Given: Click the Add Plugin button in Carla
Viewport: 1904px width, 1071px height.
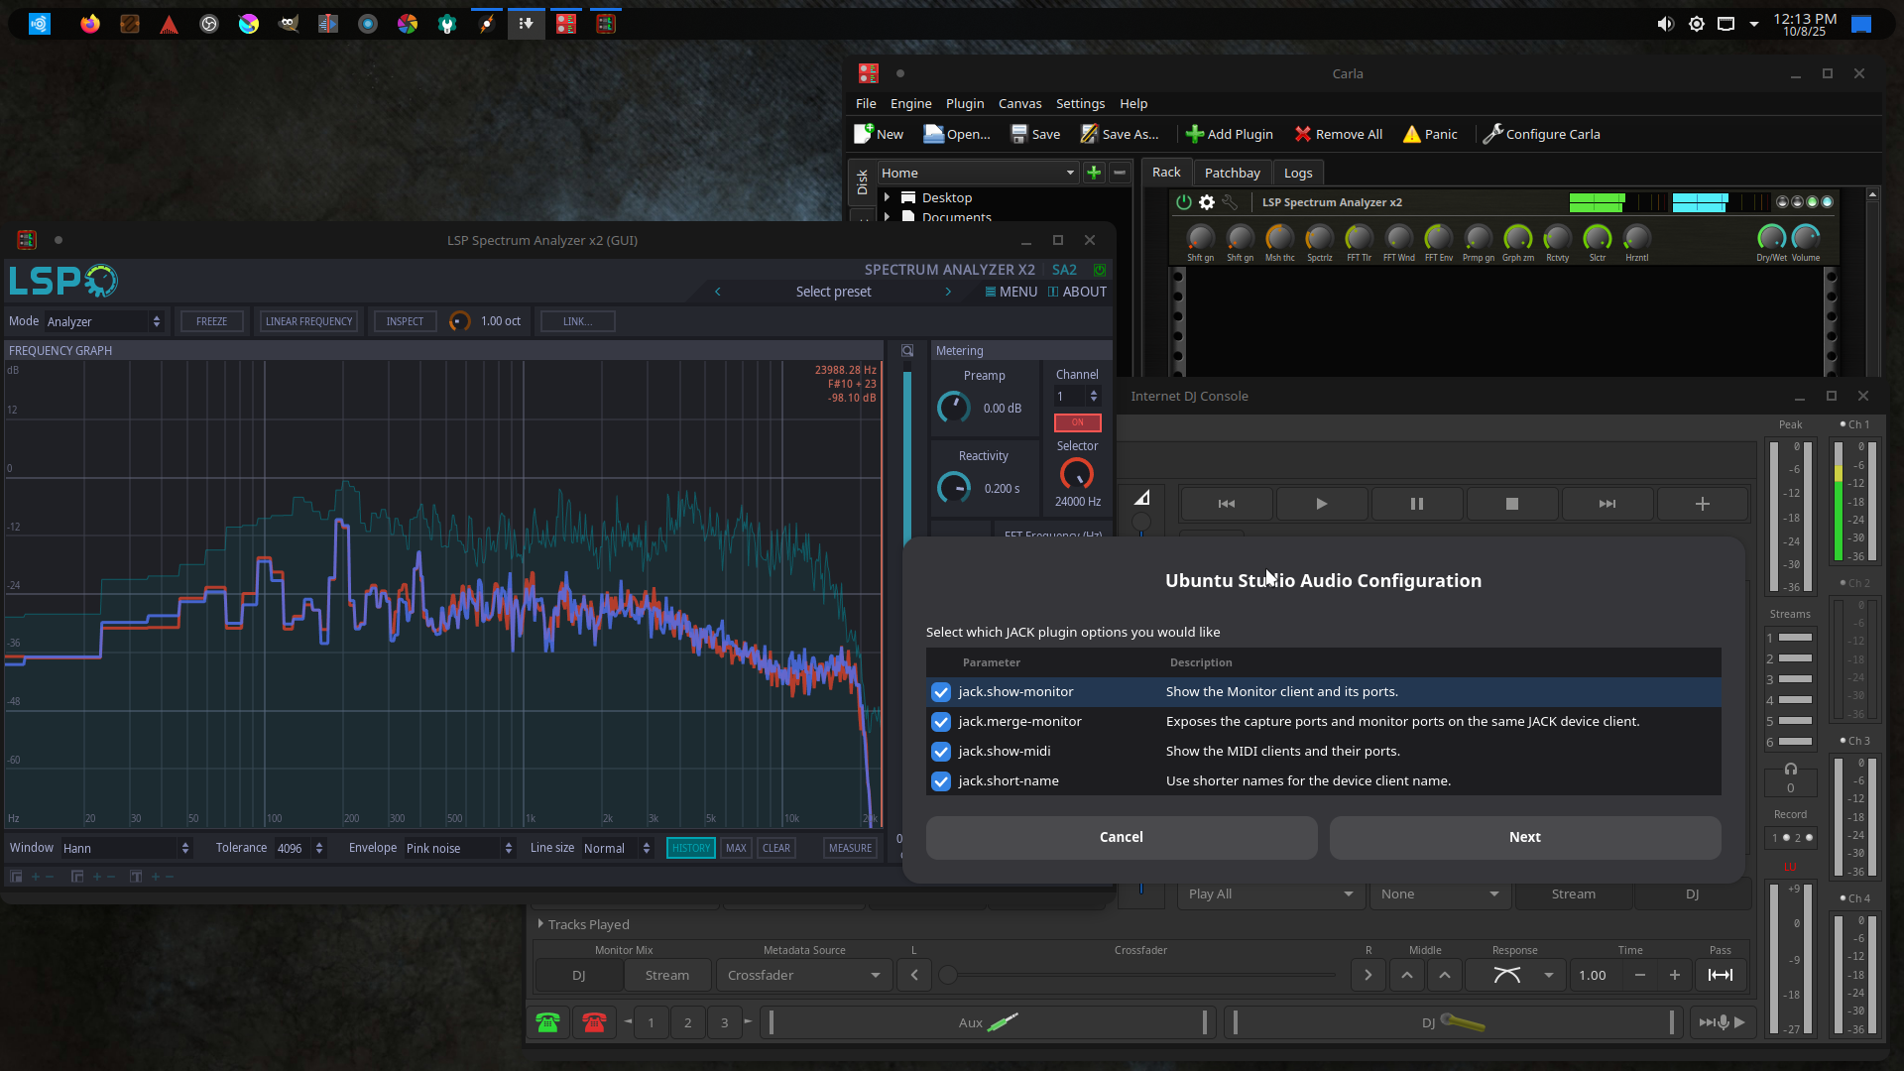Looking at the screenshot, I should 1229,134.
